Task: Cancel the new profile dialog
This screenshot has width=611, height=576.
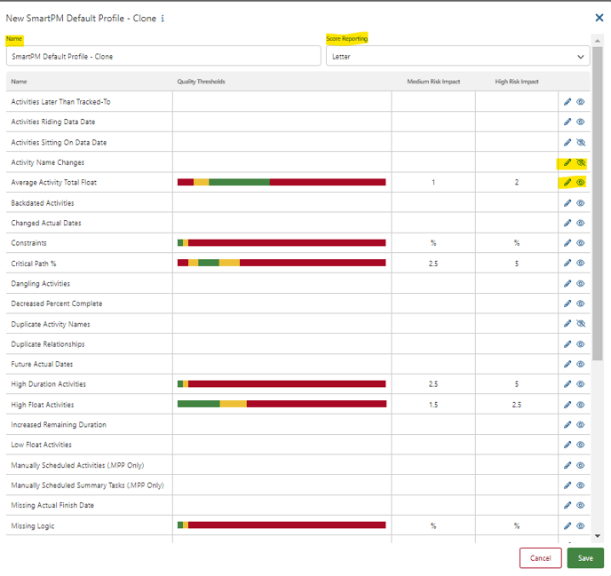Action: click(541, 558)
